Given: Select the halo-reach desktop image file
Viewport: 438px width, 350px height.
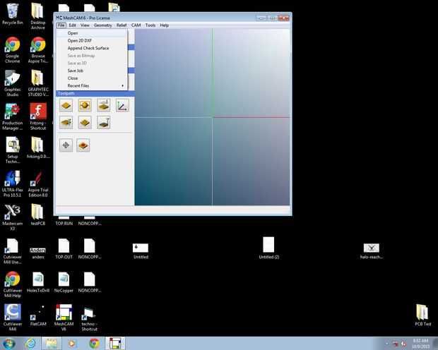Looking at the screenshot, I should 371,251.
